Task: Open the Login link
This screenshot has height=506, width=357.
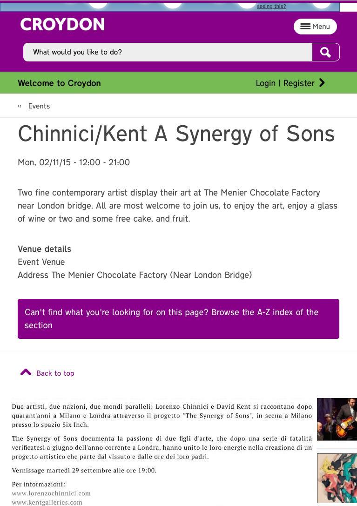Action: [x=265, y=83]
